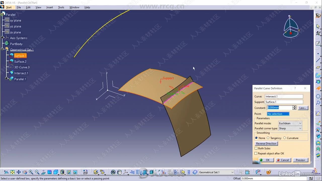This screenshot has height=181, width=322.
Task: Select the xy plane tree item
Action: [15, 20]
